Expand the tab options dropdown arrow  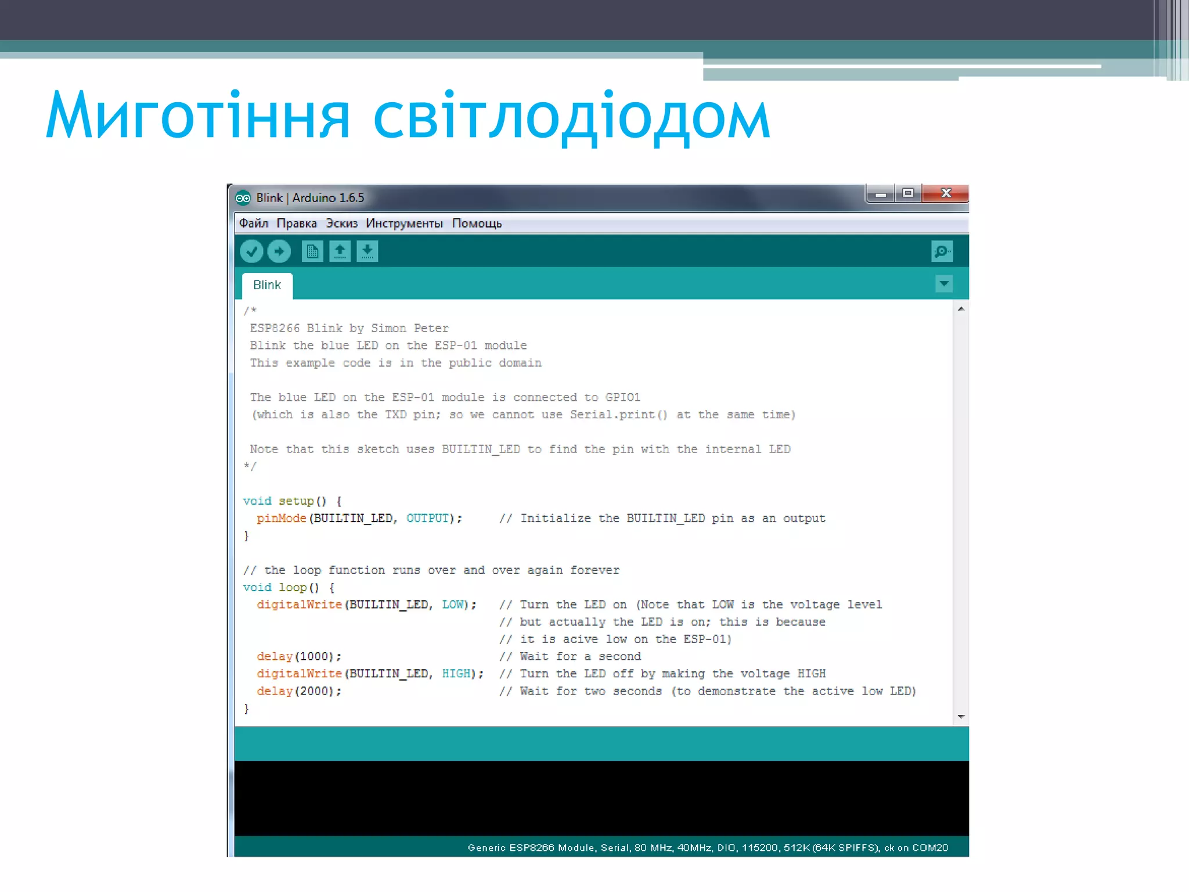tap(944, 284)
